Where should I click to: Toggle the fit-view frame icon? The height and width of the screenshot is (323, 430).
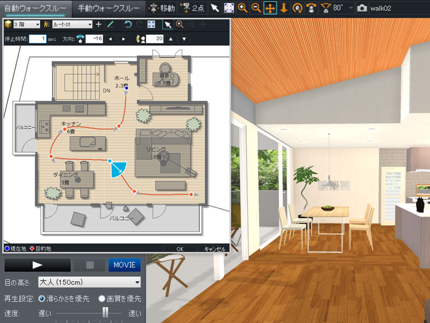click(152, 24)
